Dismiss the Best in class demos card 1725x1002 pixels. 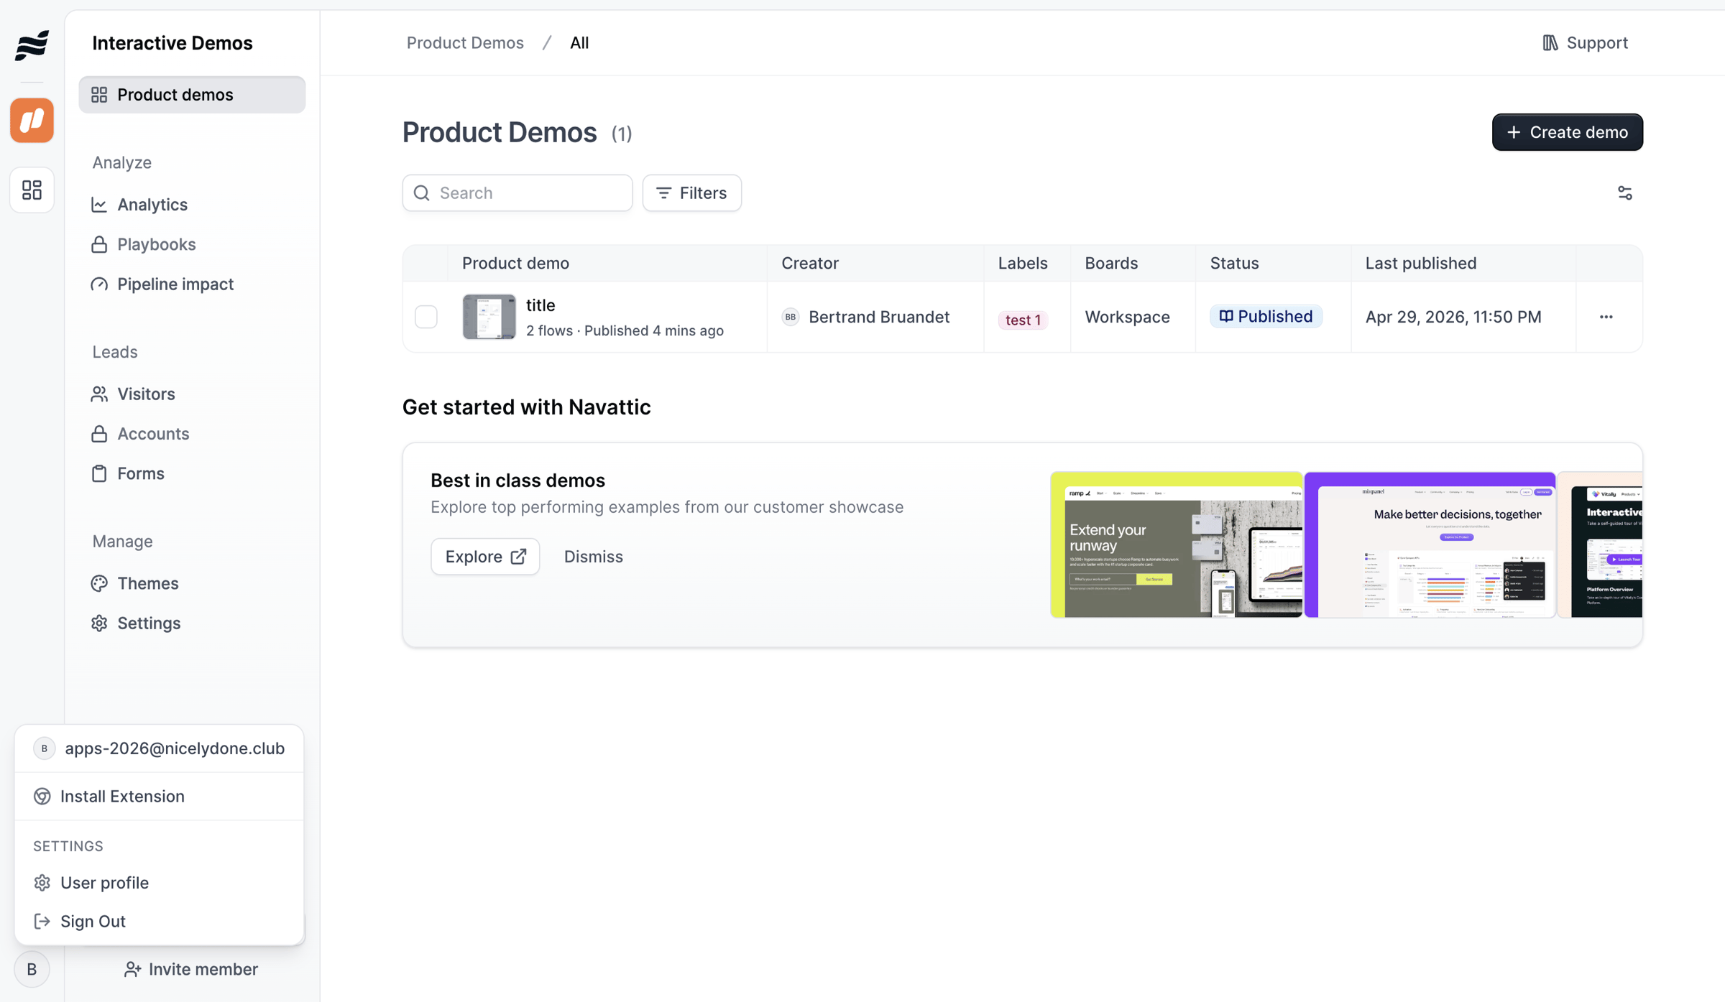(x=593, y=557)
